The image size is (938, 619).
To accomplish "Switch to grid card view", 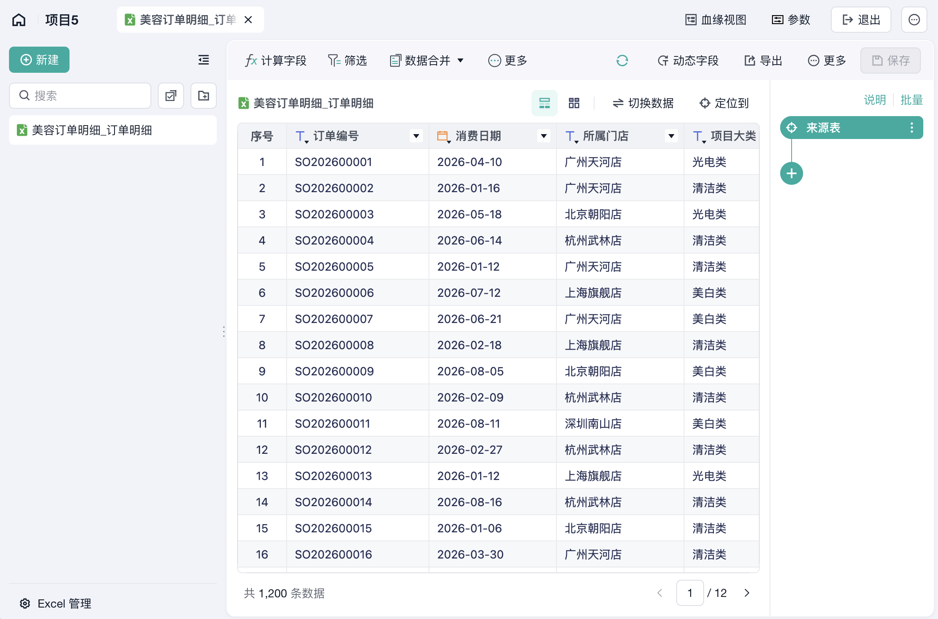I will pos(574,103).
